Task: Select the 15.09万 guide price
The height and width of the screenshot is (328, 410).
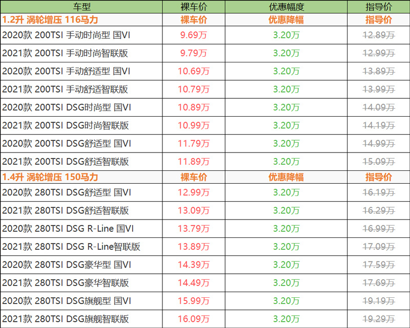Action: click(x=379, y=161)
